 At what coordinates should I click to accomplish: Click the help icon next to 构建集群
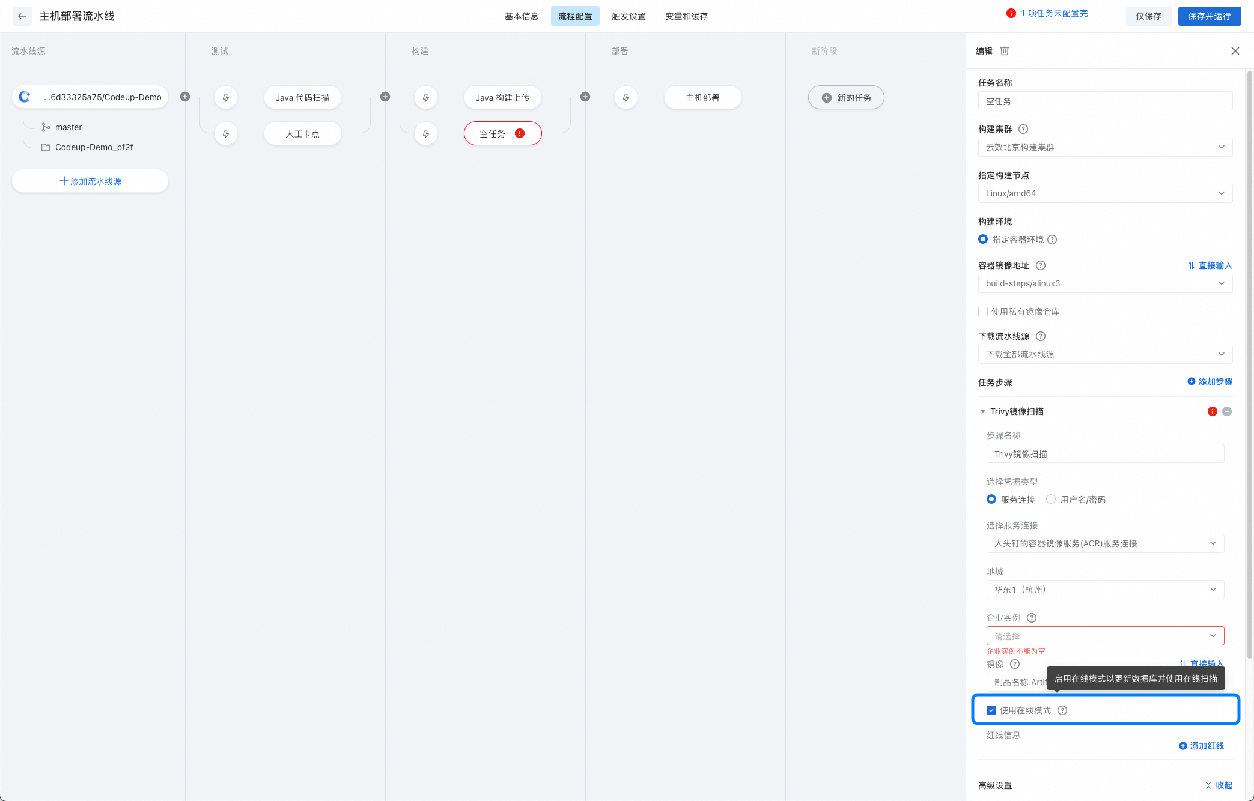coord(1023,129)
